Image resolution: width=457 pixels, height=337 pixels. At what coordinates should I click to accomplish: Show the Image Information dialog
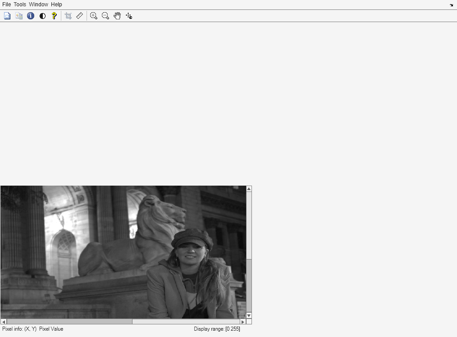pos(30,16)
